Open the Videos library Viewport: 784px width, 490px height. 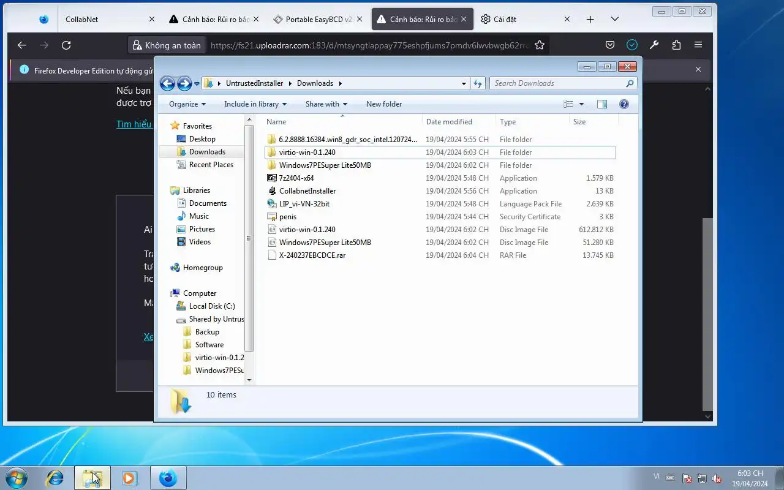pyautogui.click(x=200, y=242)
